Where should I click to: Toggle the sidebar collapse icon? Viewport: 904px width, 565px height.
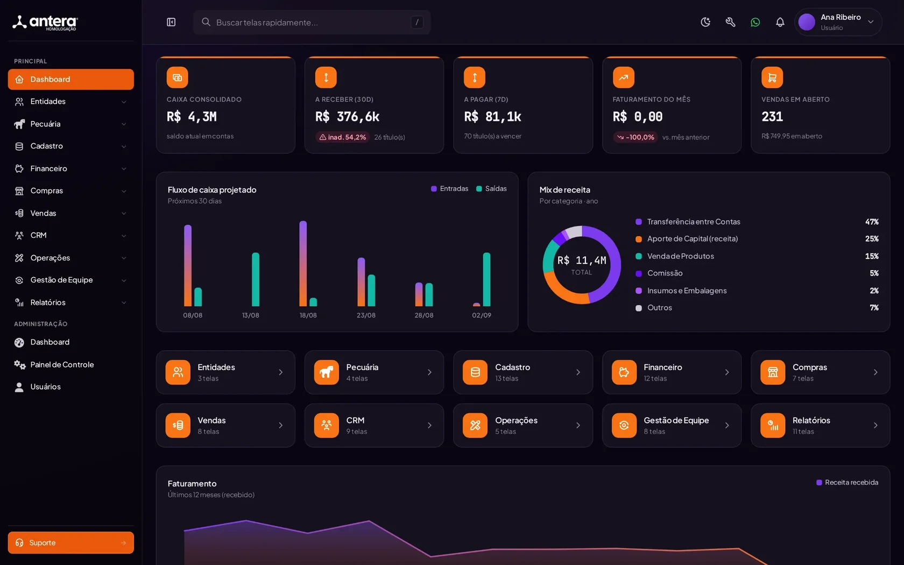[x=171, y=22]
